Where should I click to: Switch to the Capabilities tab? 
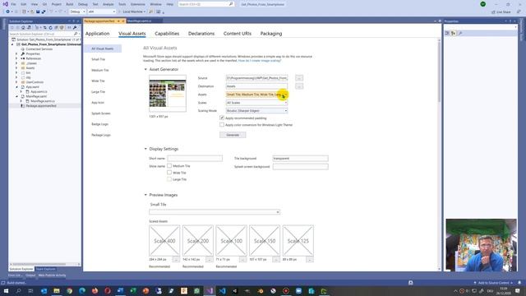[167, 34]
